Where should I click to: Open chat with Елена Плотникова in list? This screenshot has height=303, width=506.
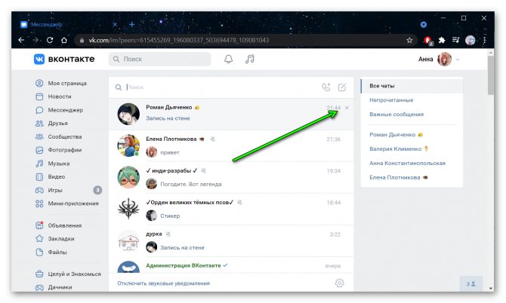[x=231, y=146]
